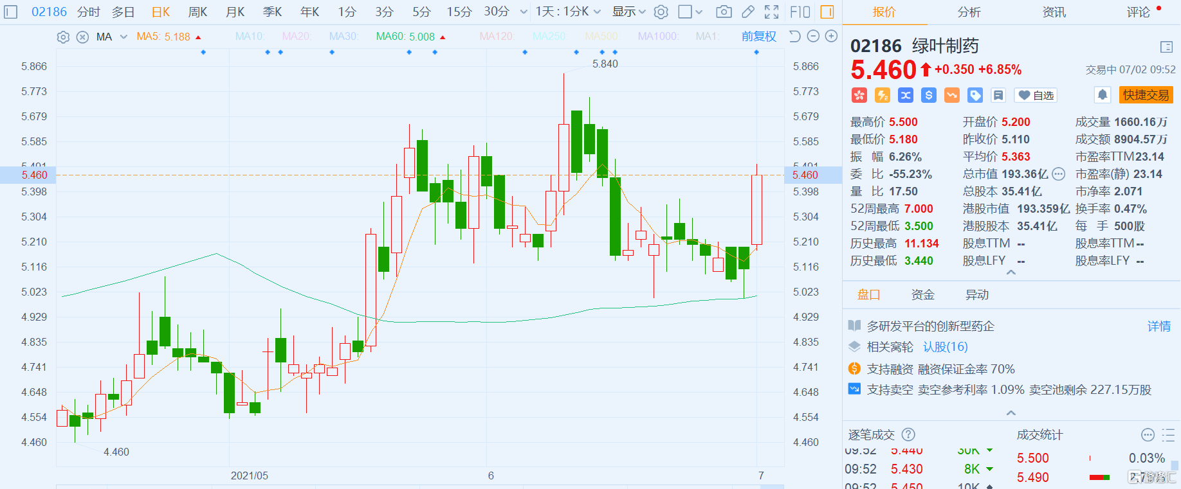
Task: Toggle MA10 line display
Action: tap(250, 37)
